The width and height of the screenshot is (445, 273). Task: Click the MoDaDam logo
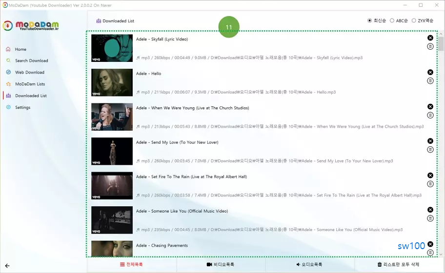coord(31,25)
